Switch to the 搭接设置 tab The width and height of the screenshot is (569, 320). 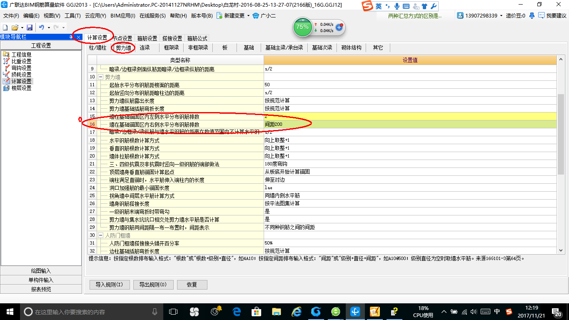click(172, 38)
